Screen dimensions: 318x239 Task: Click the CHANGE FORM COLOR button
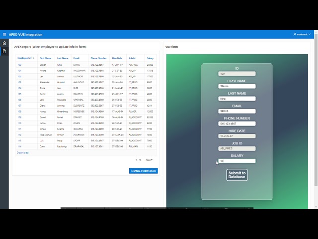144,171
